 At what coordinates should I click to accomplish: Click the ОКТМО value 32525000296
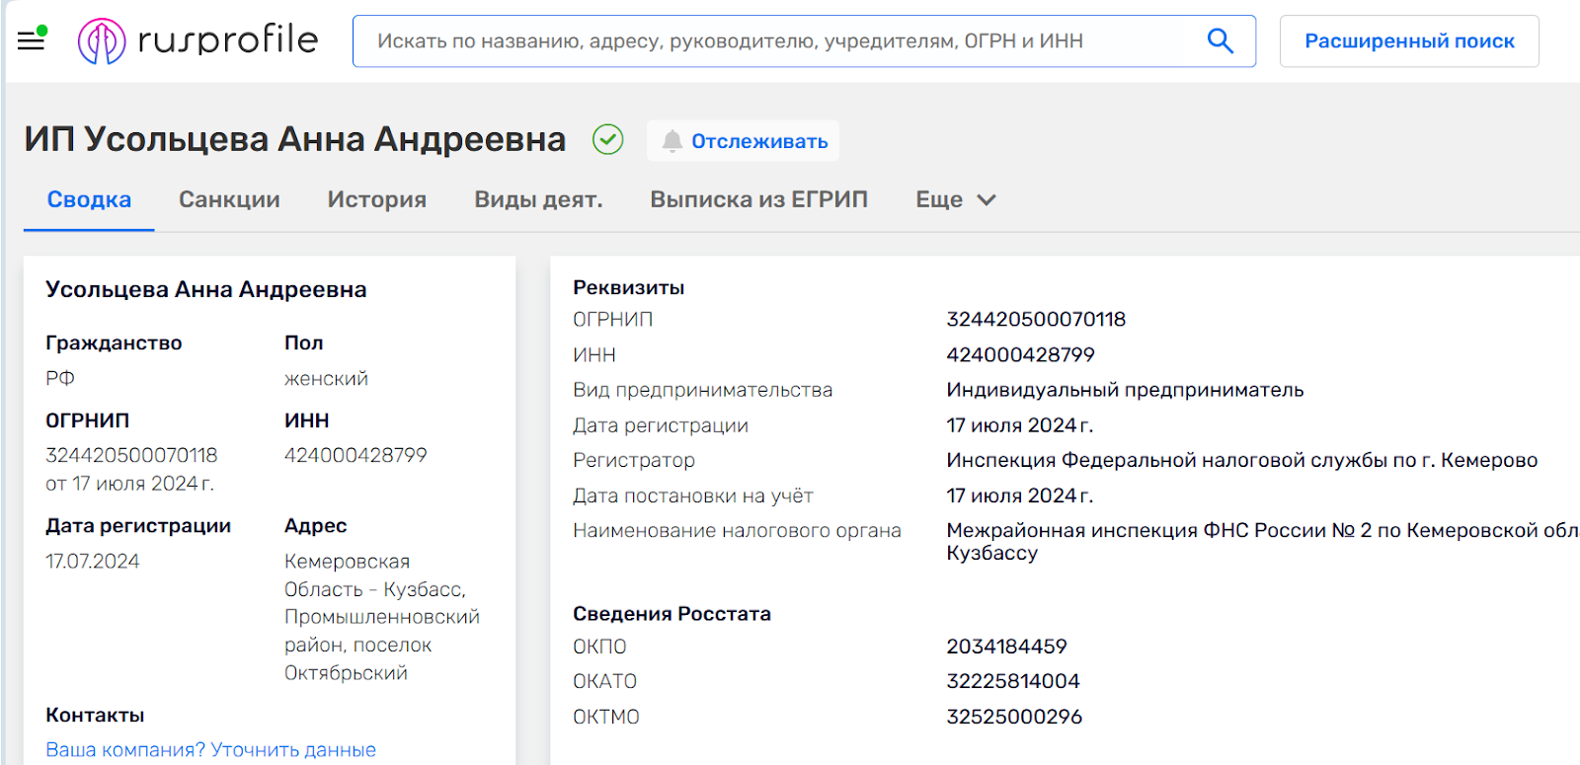point(1014,717)
